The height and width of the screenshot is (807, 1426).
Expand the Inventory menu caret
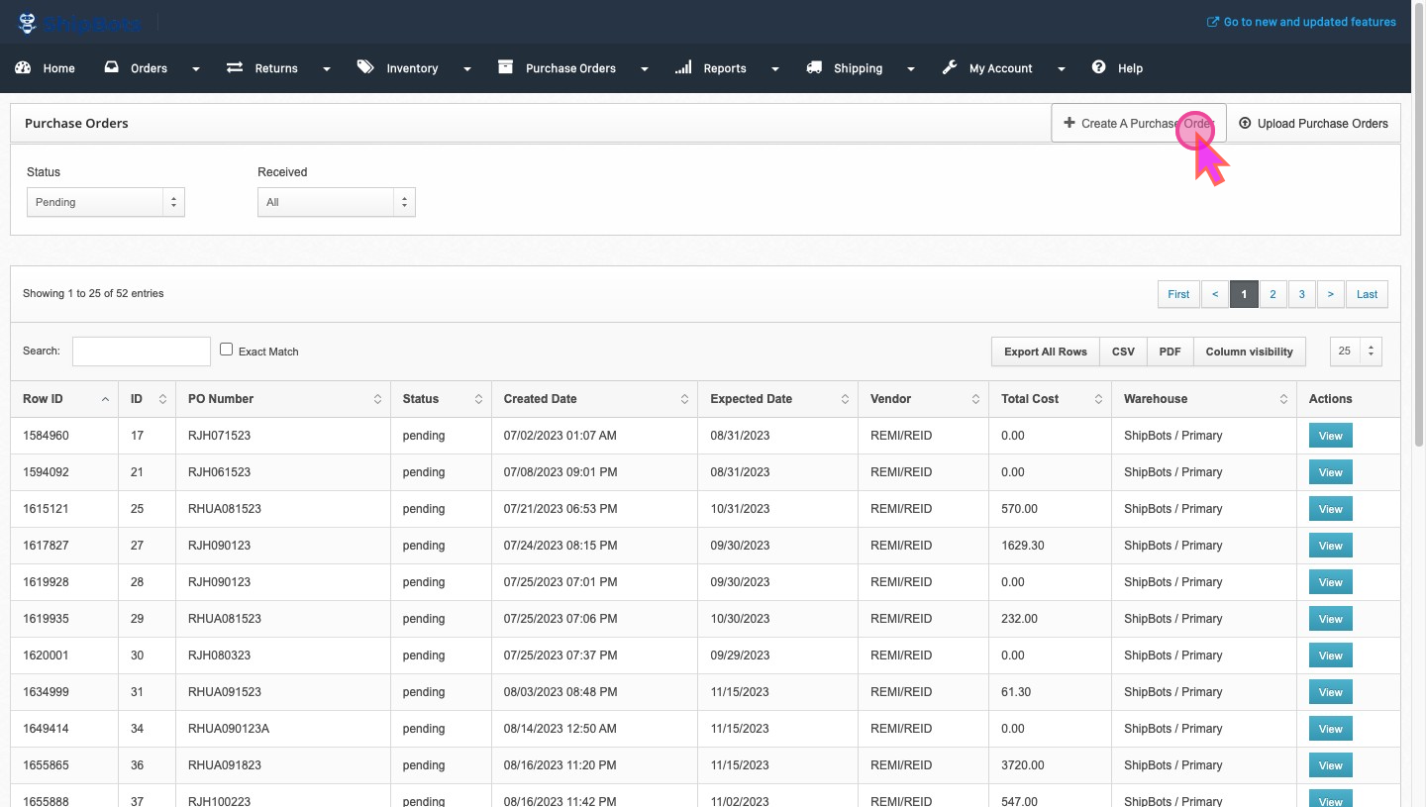(466, 69)
